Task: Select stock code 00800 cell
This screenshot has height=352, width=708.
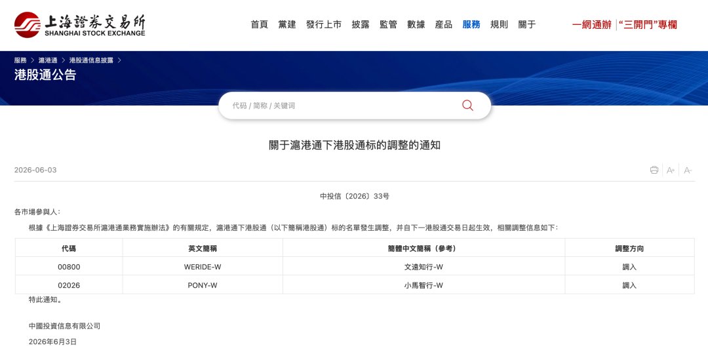Action: [69, 267]
